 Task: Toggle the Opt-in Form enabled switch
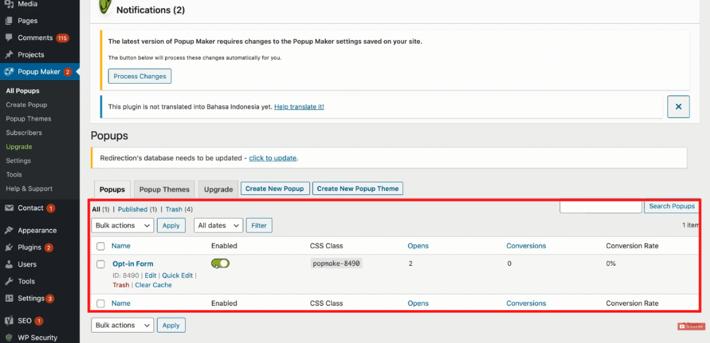point(220,263)
